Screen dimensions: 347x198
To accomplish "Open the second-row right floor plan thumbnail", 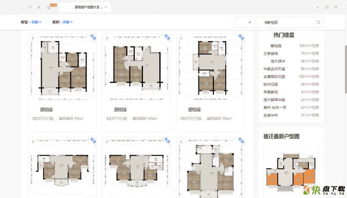I will (x=210, y=168).
